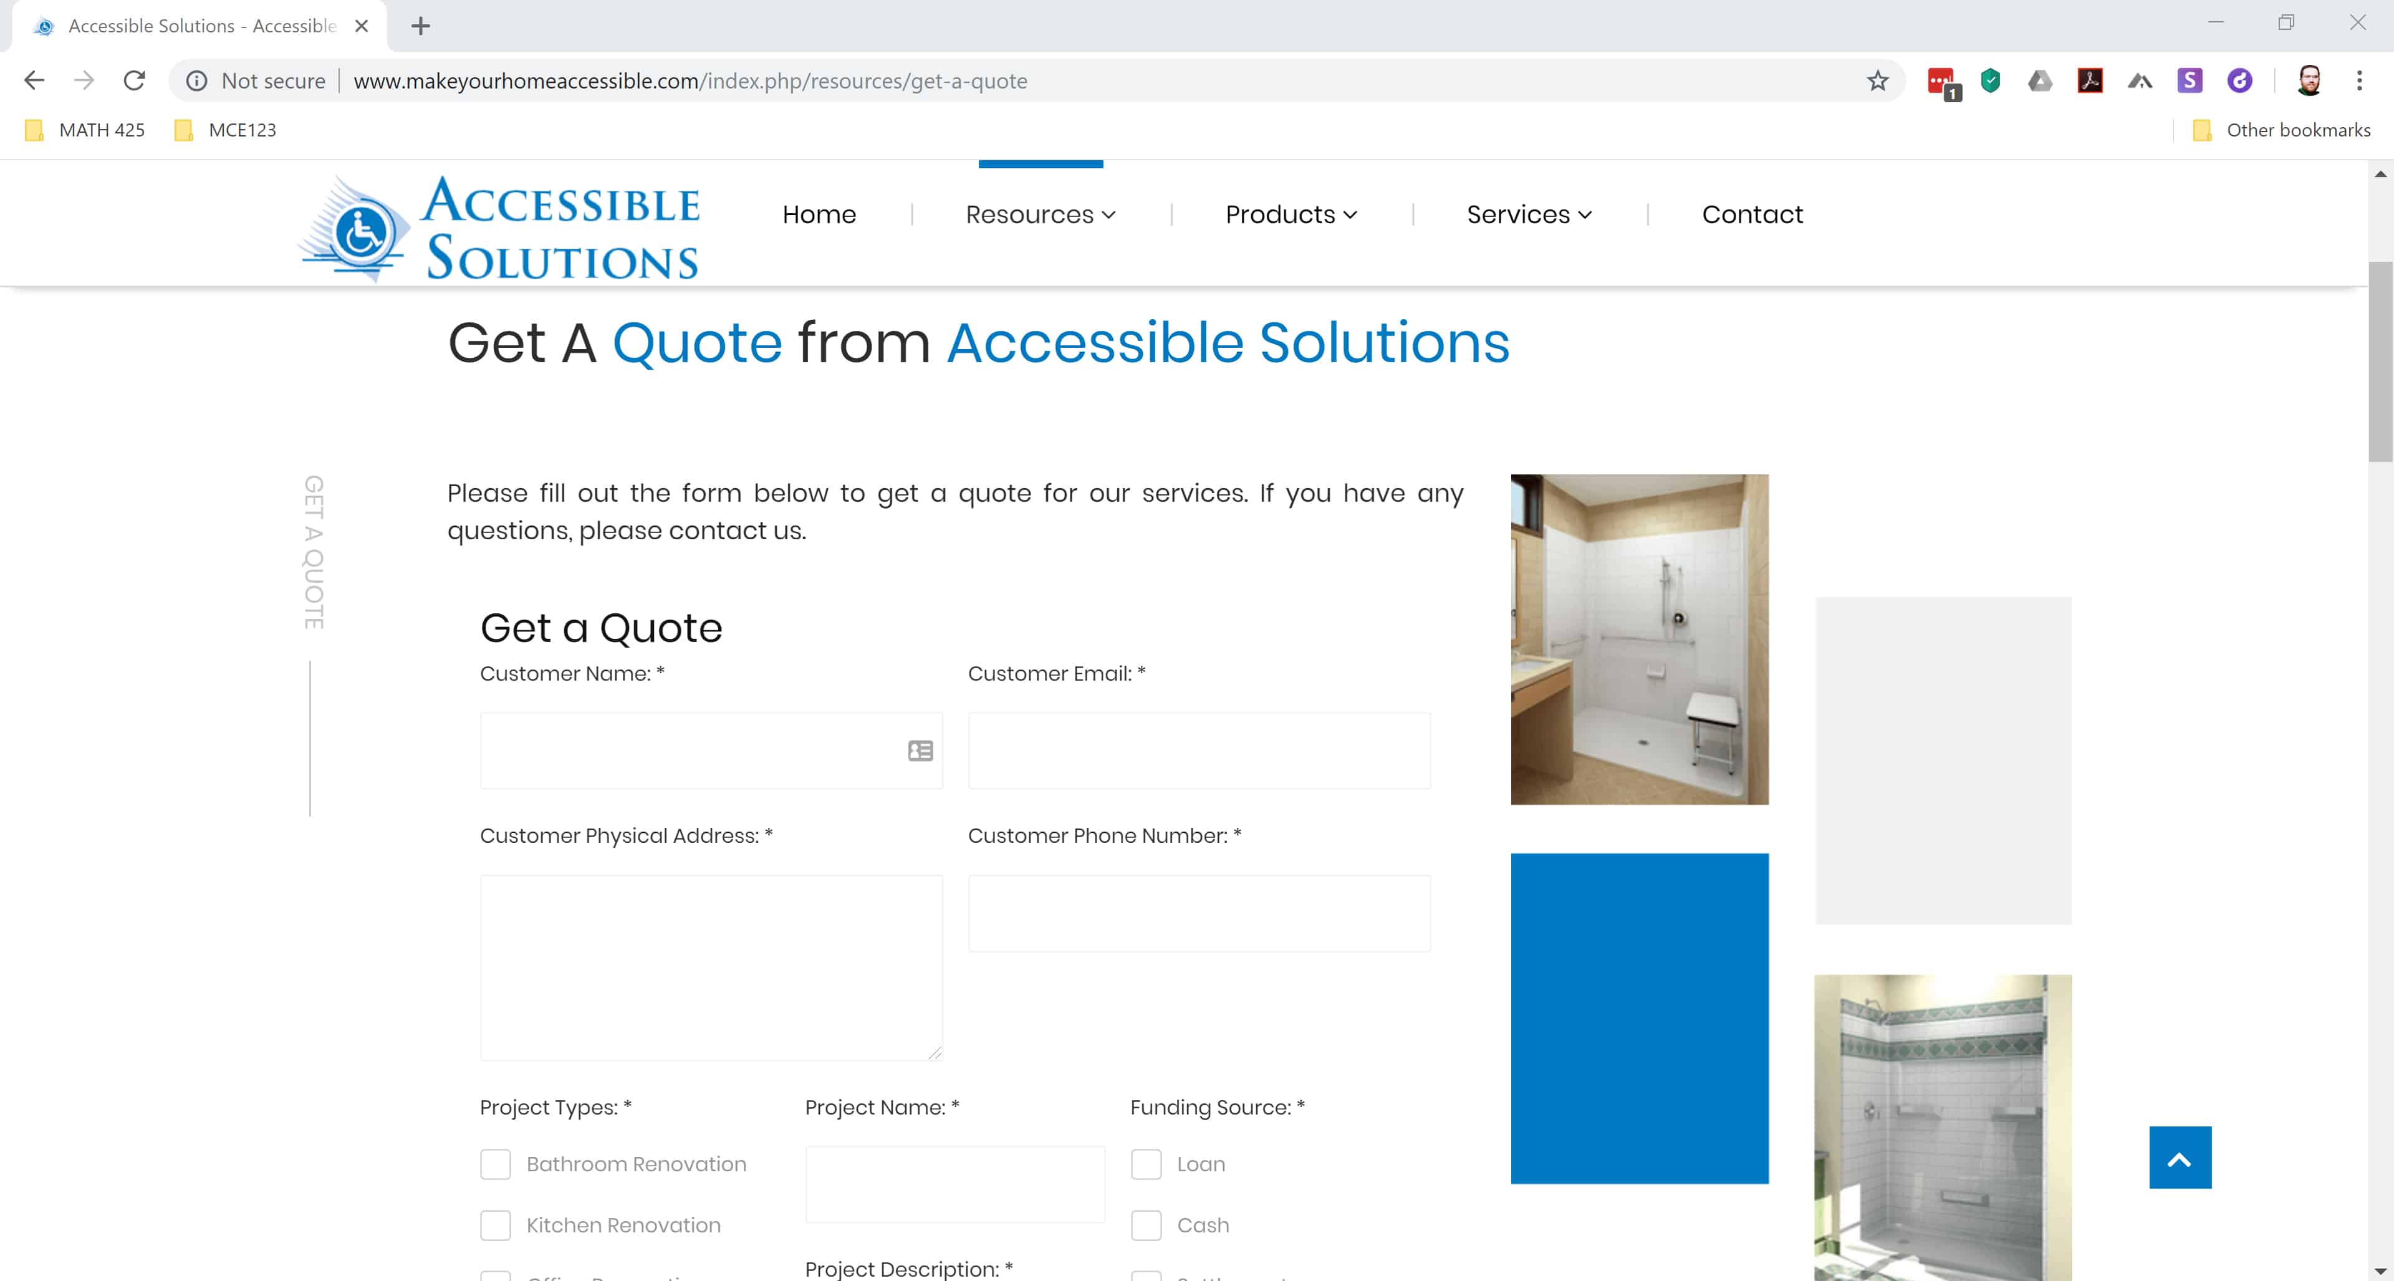Click the 'Project Types: *' label

[555, 1107]
